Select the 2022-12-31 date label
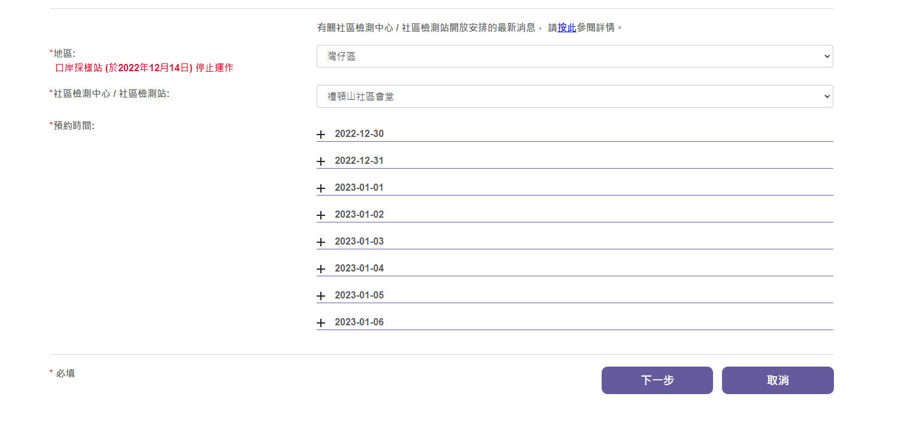Screen dimensions: 898x424 coord(359,161)
